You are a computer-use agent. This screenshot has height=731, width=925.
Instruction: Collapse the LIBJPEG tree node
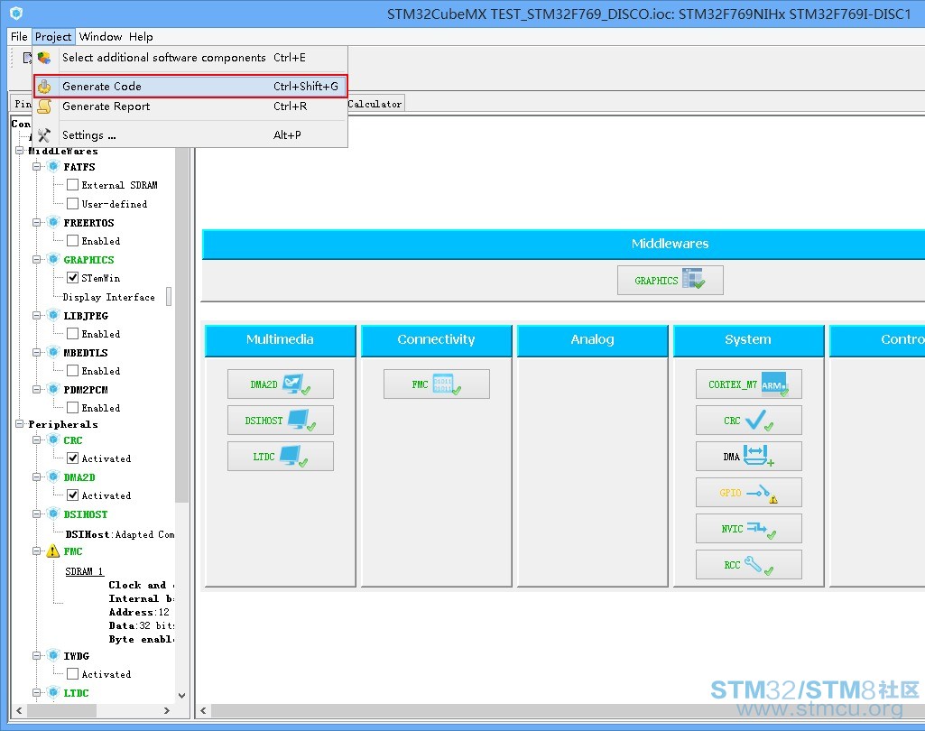37,315
